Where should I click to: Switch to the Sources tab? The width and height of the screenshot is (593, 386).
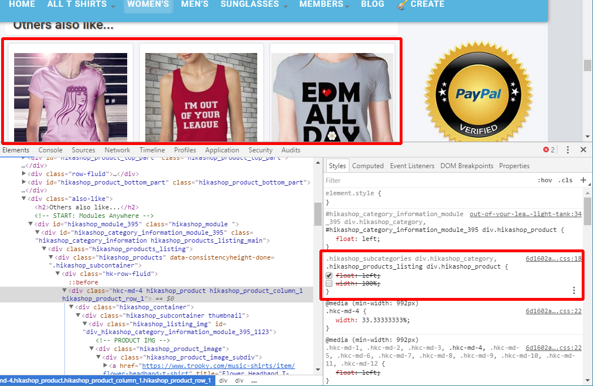pyautogui.click(x=83, y=150)
